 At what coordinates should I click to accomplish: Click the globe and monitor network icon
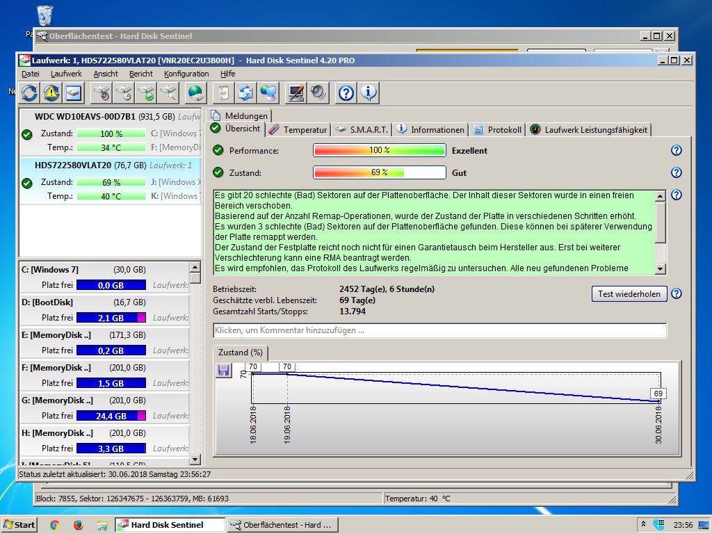coord(268,93)
